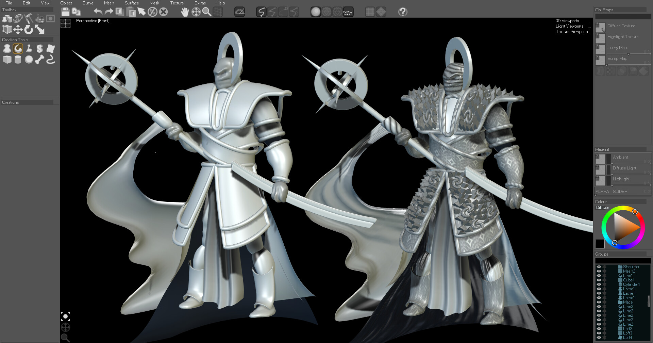Expand the Texture Viewports options
This screenshot has height=343, width=653.
click(x=573, y=32)
